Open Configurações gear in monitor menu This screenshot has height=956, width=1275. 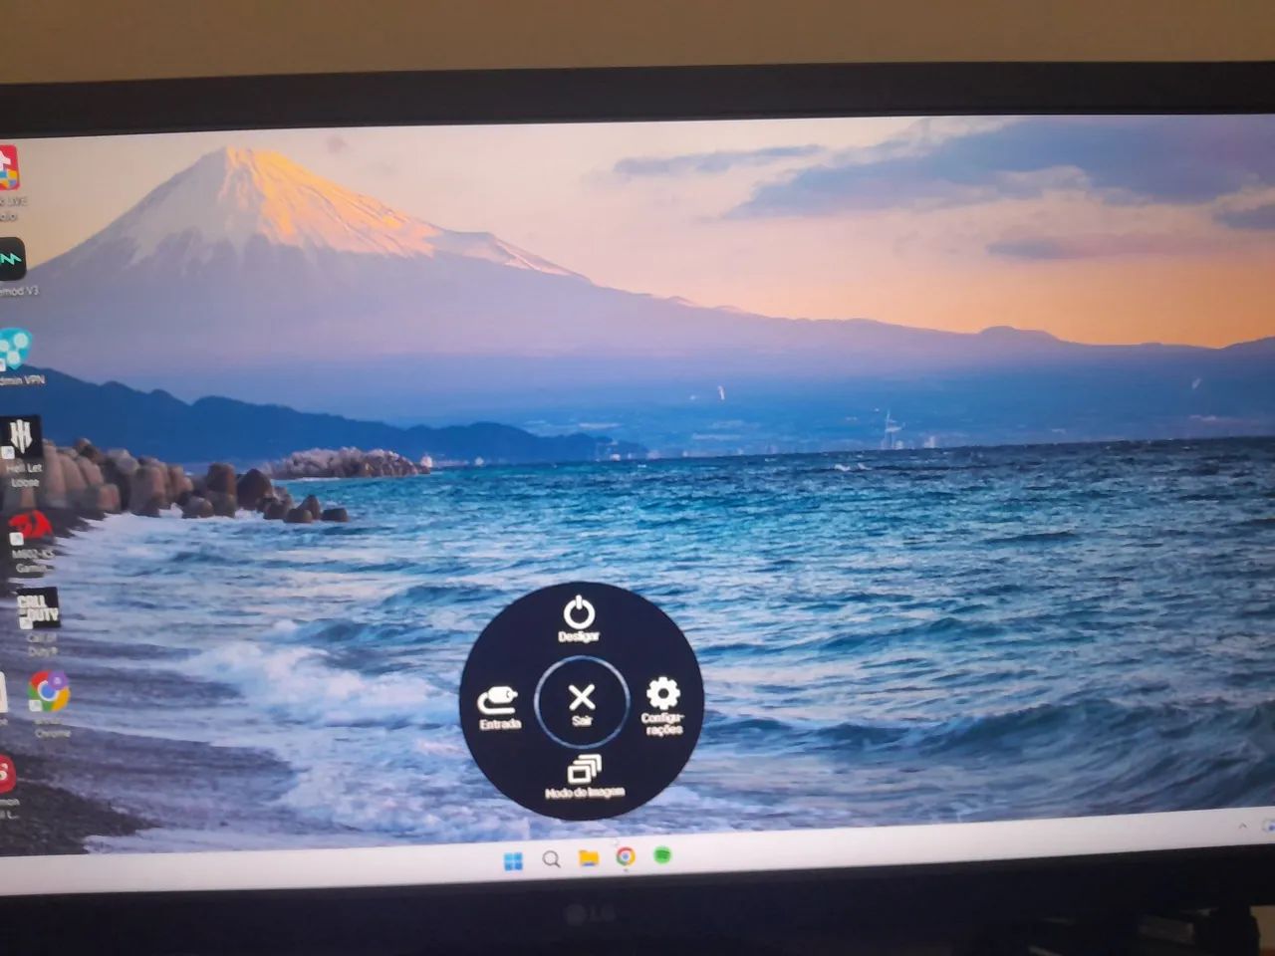click(x=663, y=706)
